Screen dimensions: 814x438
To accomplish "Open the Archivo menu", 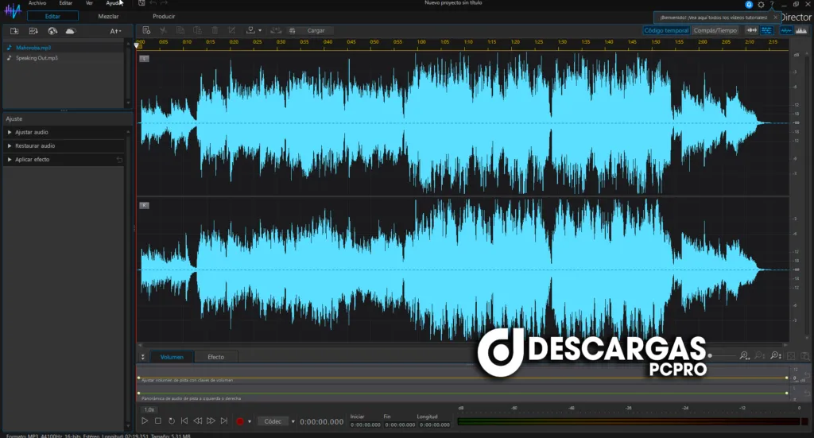I will pyautogui.click(x=37, y=3).
